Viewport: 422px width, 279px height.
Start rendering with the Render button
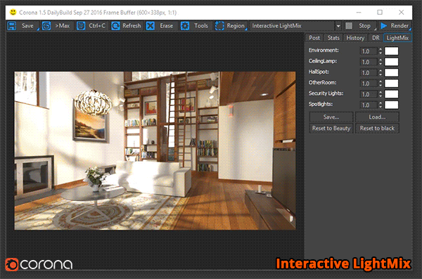[x=399, y=26]
